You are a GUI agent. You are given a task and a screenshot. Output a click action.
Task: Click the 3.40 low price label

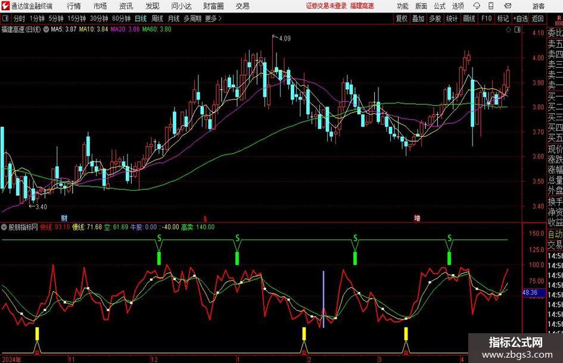pyautogui.click(x=41, y=207)
